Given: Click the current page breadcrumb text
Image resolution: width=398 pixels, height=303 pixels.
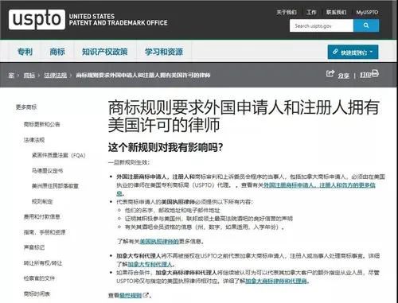Looking at the screenshot, I should point(143,76).
